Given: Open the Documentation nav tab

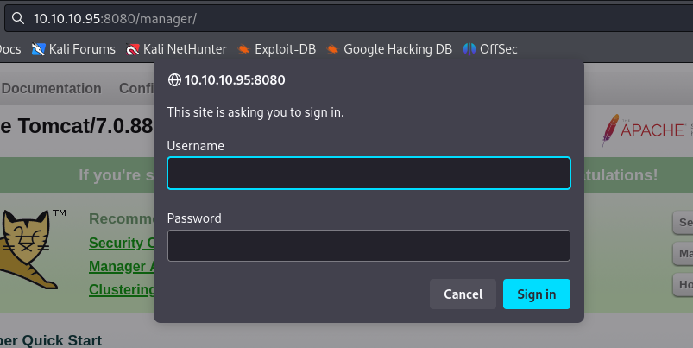Looking at the screenshot, I should coord(51,88).
